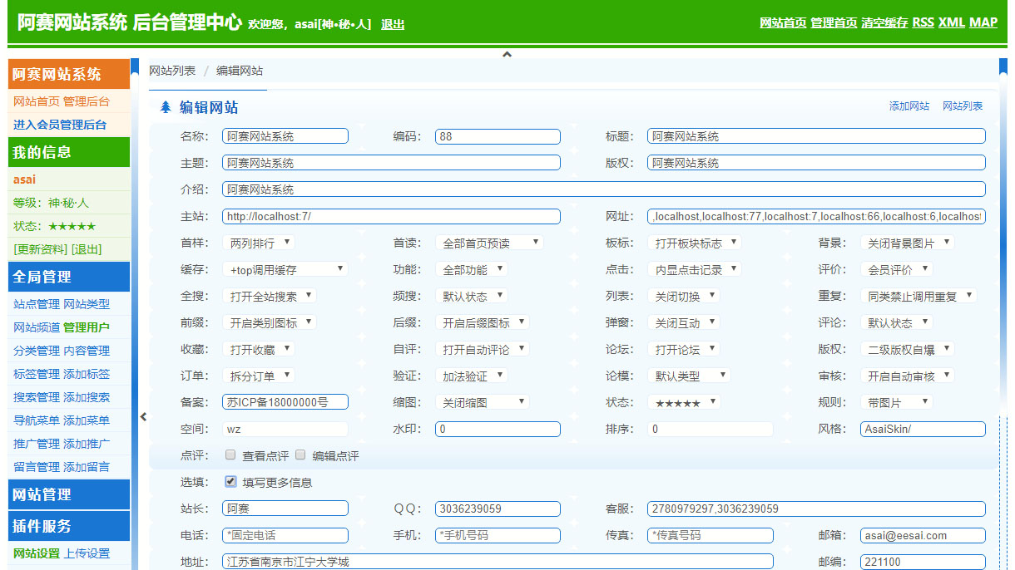Open the 网站管理 sidebar section
This screenshot has width=1015, height=570.
click(69, 494)
